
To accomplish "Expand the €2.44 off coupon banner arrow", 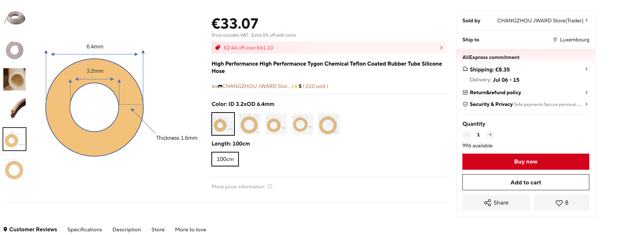I will 441,48.
